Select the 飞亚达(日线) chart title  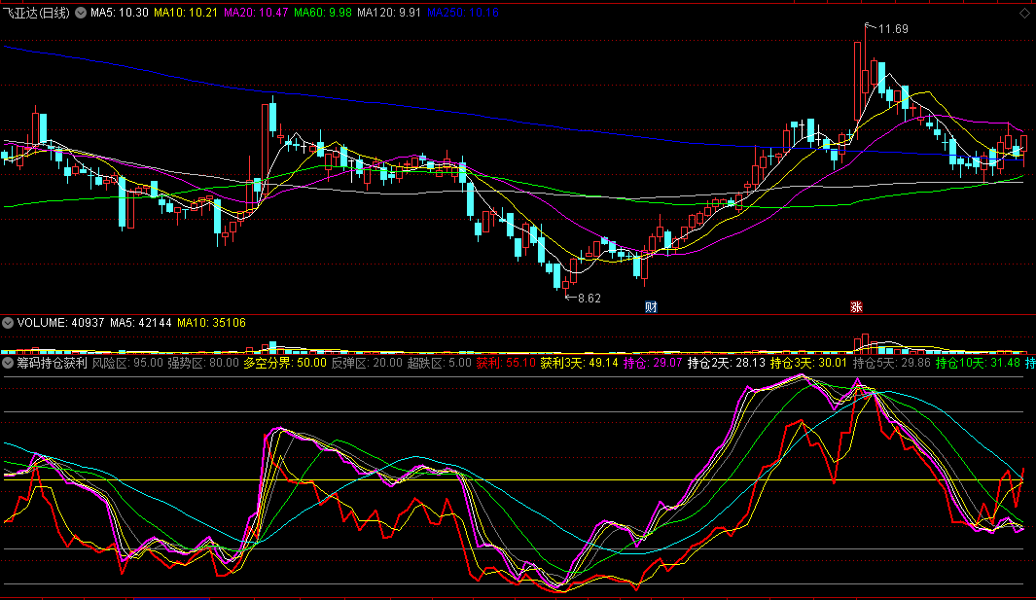coord(36,13)
